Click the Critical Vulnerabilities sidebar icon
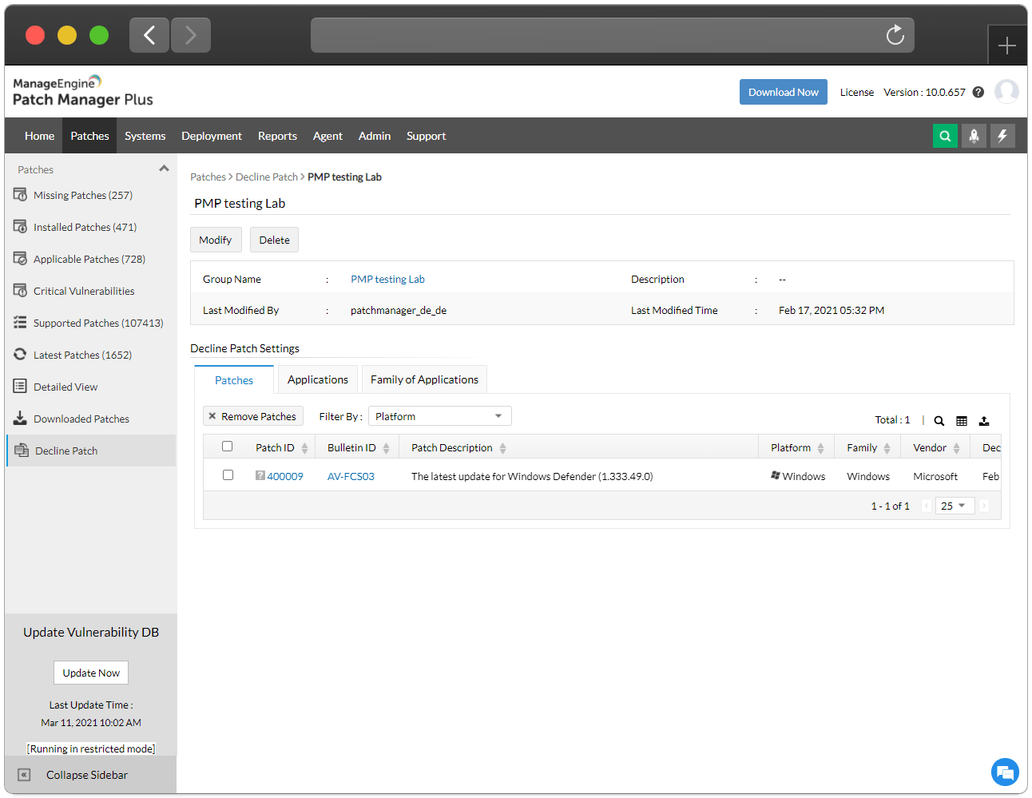The image size is (1032, 798). coord(21,290)
